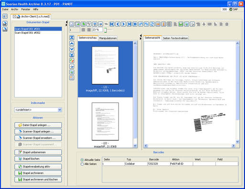Screen dimensions: 245x189
Task: Click the refresh cycle arrows toolbar icon
Action: [x=152, y=24]
